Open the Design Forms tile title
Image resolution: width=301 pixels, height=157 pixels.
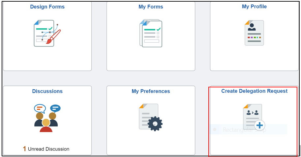coord(47,7)
